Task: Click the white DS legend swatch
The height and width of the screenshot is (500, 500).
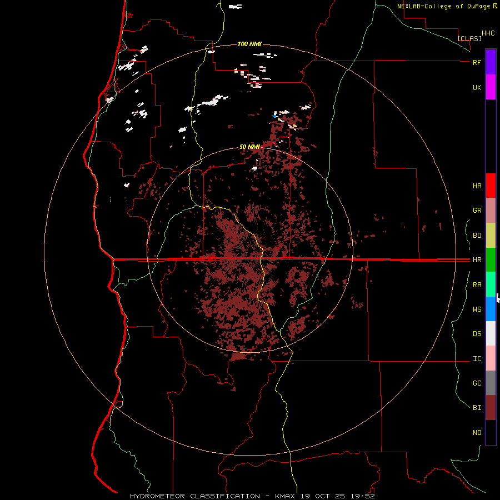Action: pyautogui.click(x=491, y=333)
